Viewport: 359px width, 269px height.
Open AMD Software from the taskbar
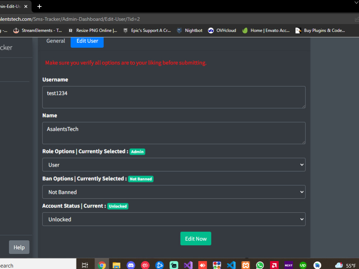pos(274,265)
